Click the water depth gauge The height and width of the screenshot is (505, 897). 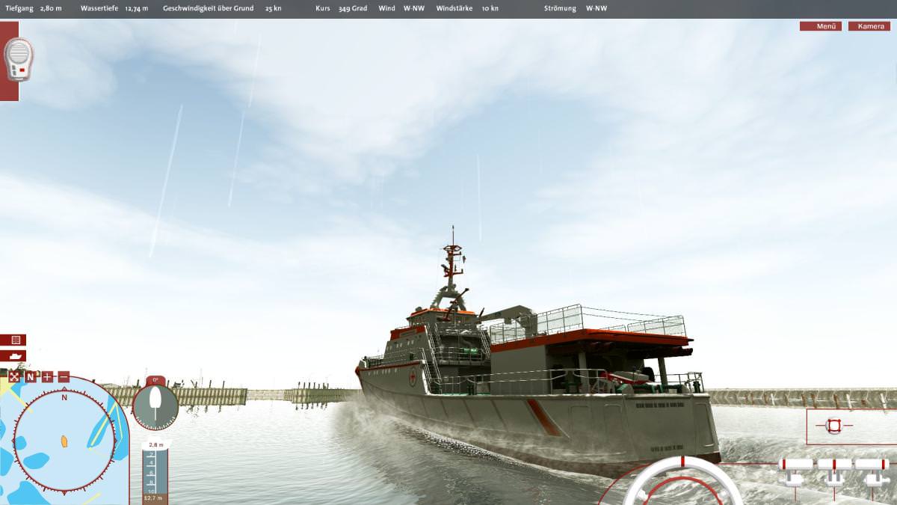155,471
